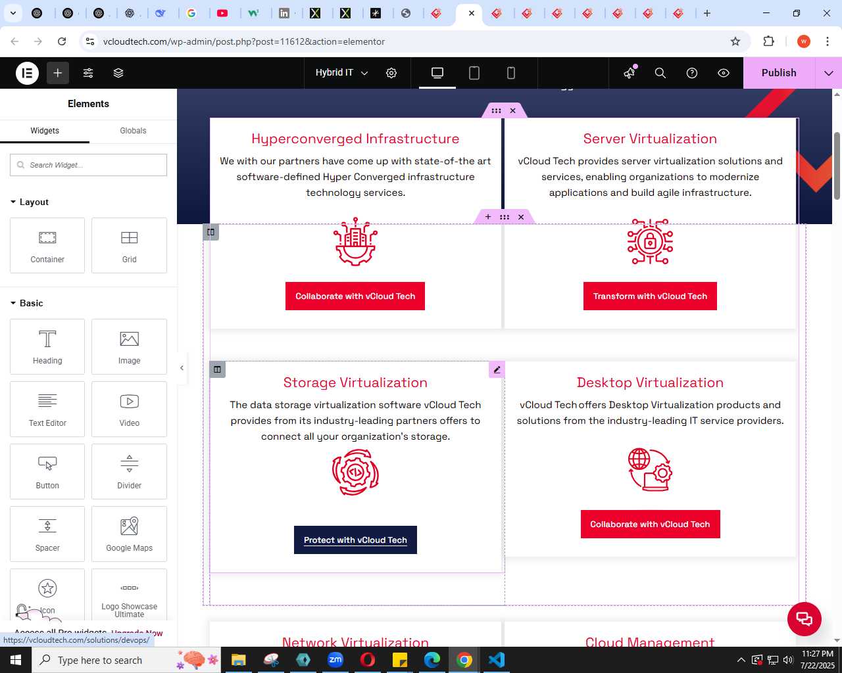Select the Google Maps widget

coord(129,534)
